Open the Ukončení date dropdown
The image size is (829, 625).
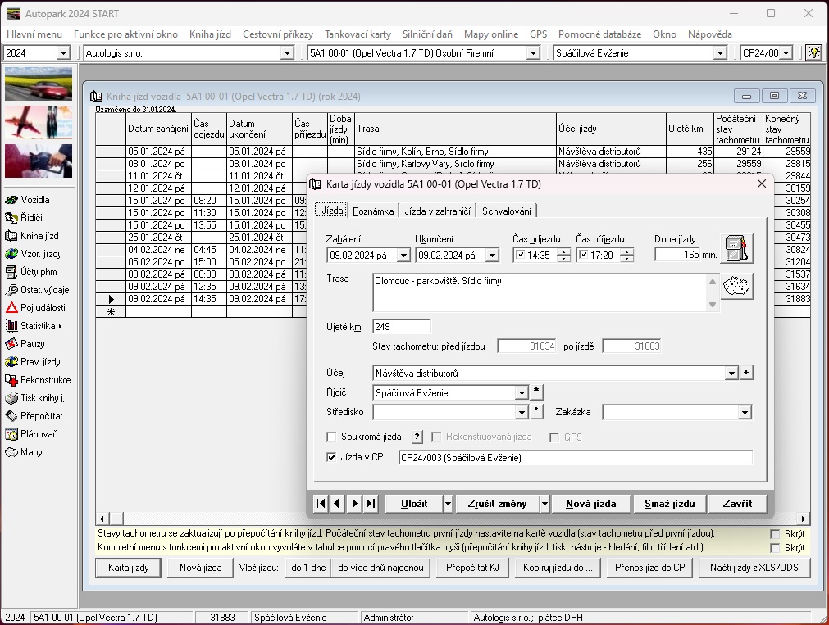[x=492, y=256]
